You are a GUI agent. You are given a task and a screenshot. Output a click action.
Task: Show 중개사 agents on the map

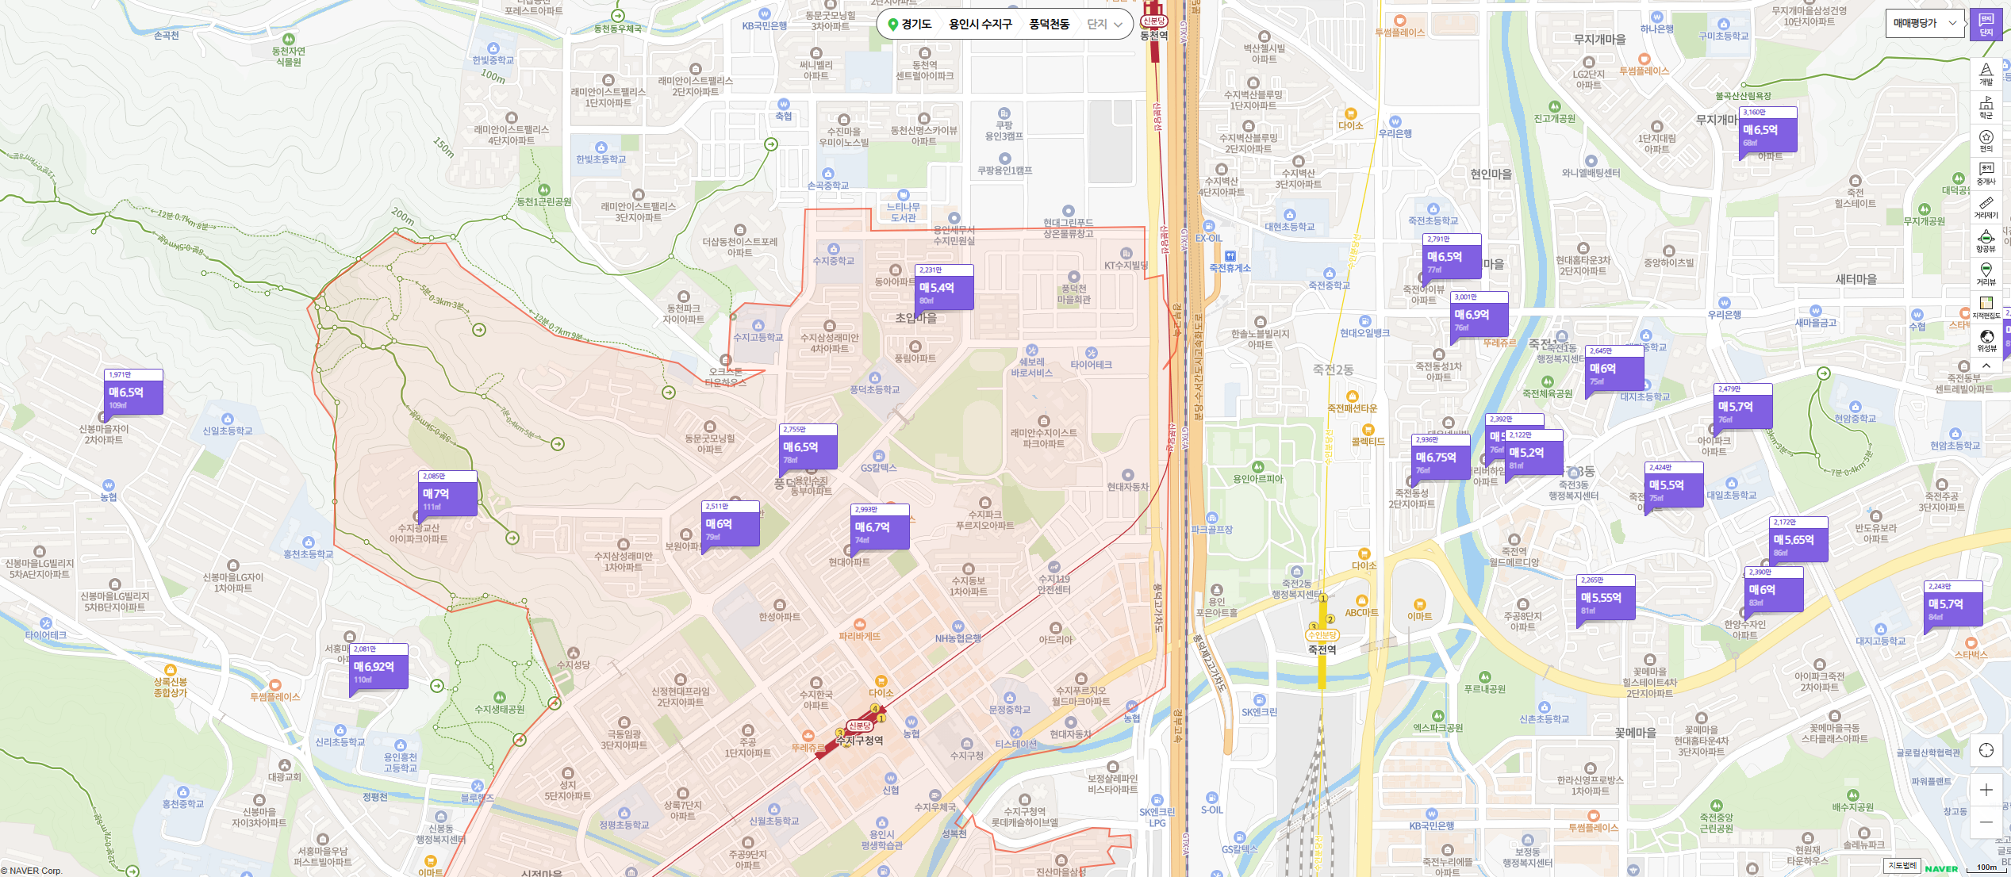pos(1986,174)
